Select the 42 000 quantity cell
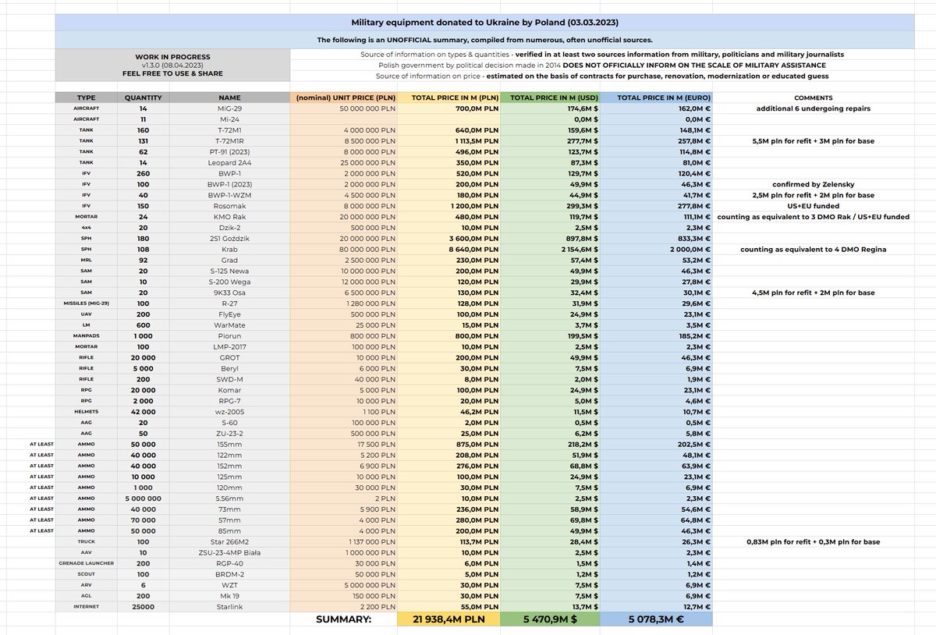This screenshot has height=635, width=936. point(144,411)
